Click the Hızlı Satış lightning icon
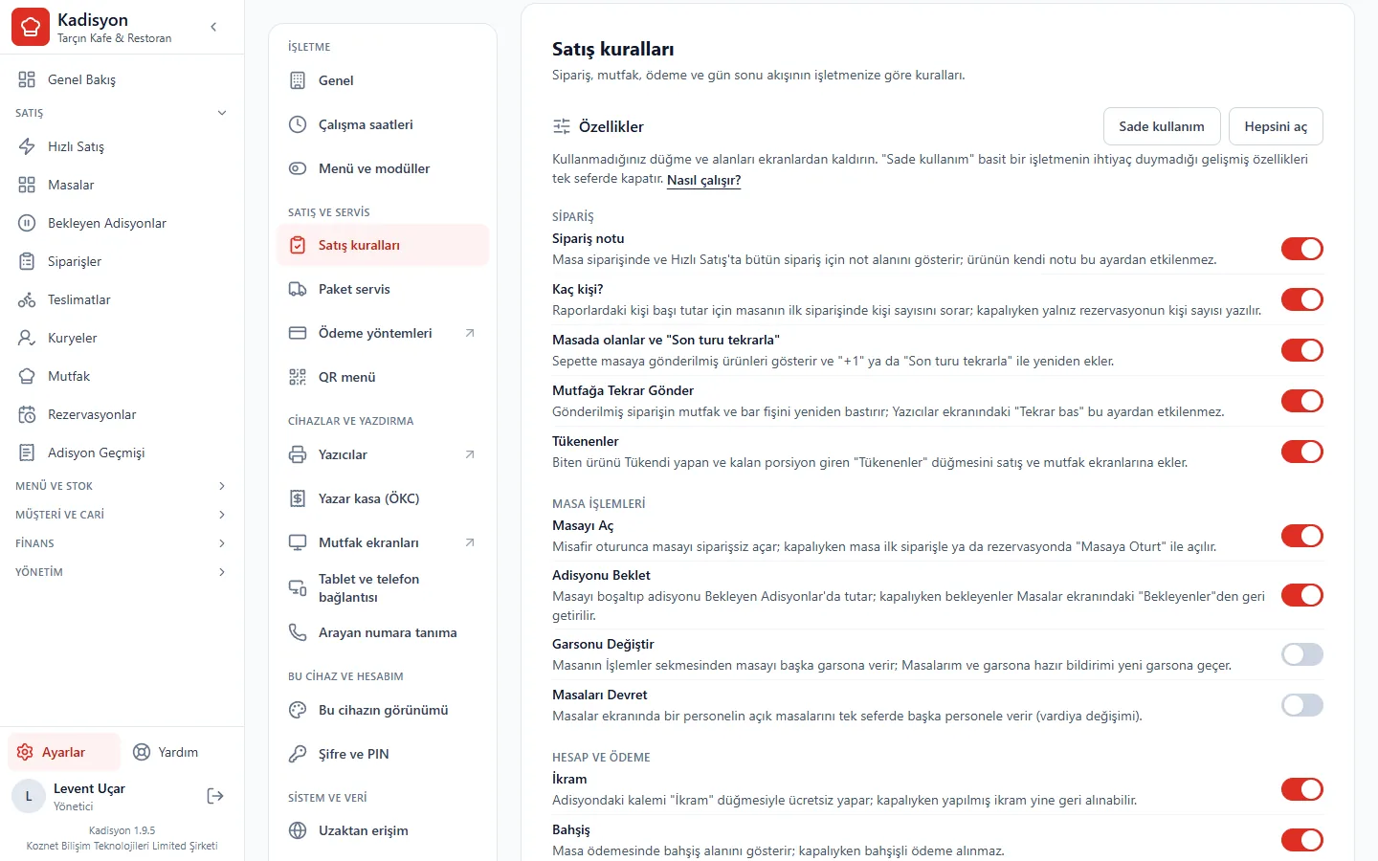 [27, 146]
